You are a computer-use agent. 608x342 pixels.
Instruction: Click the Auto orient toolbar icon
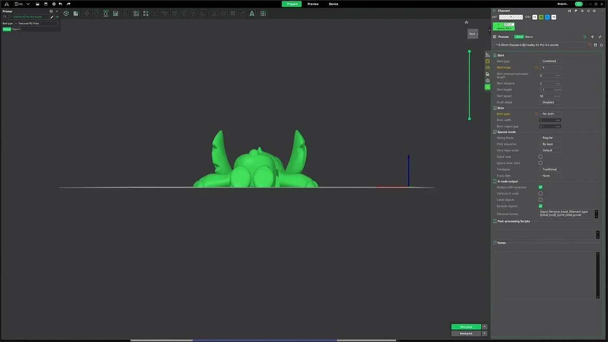pyautogui.click(x=106, y=13)
